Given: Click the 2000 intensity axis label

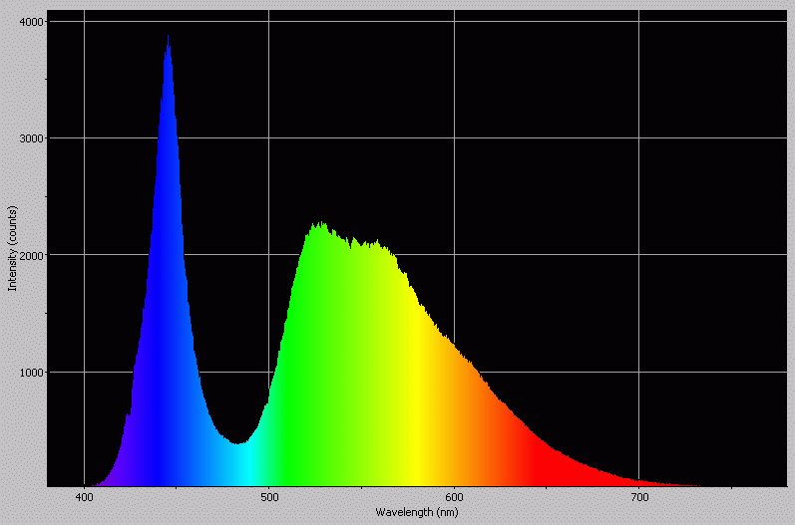Looking at the screenshot, I should (31, 255).
